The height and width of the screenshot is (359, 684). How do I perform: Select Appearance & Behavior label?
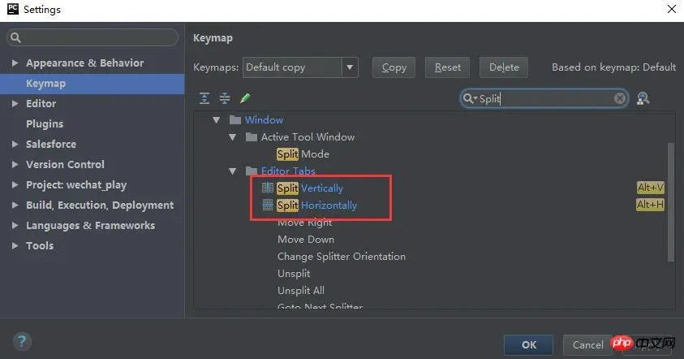coord(84,63)
